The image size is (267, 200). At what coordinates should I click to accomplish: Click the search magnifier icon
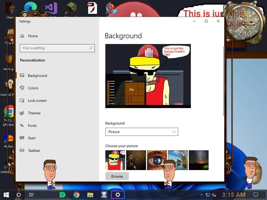[91, 48]
